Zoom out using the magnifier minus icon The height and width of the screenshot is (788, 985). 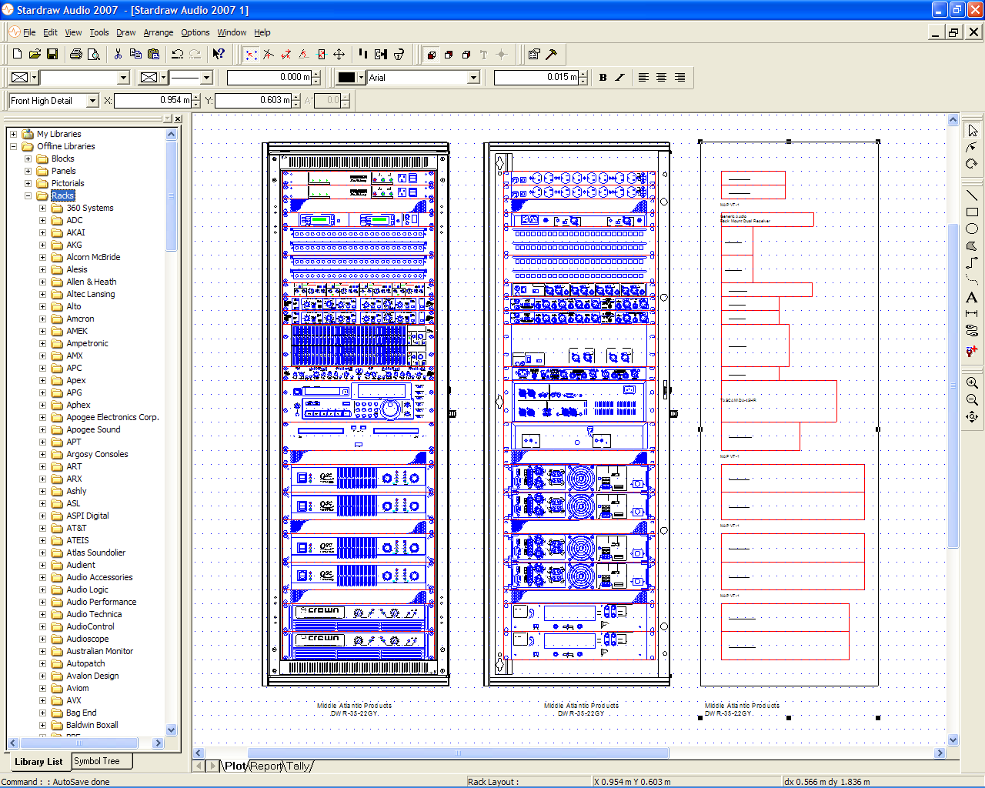[x=972, y=399]
